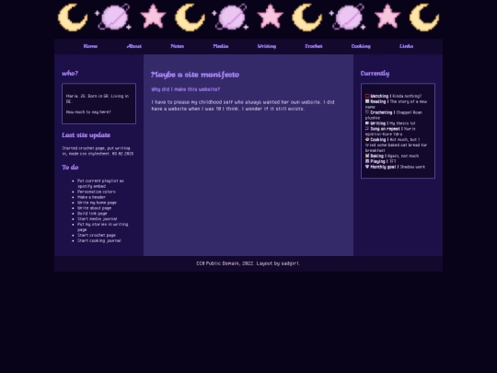Click the yarn emoji beside Crocheting

[367, 112]
